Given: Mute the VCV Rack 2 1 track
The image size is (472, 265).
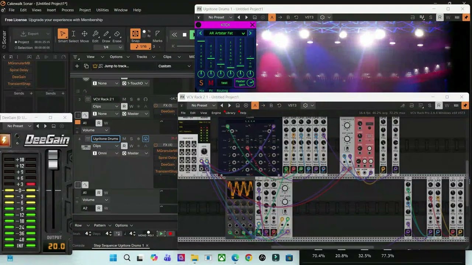Looking at the screenshot, I should pos(124,99).
